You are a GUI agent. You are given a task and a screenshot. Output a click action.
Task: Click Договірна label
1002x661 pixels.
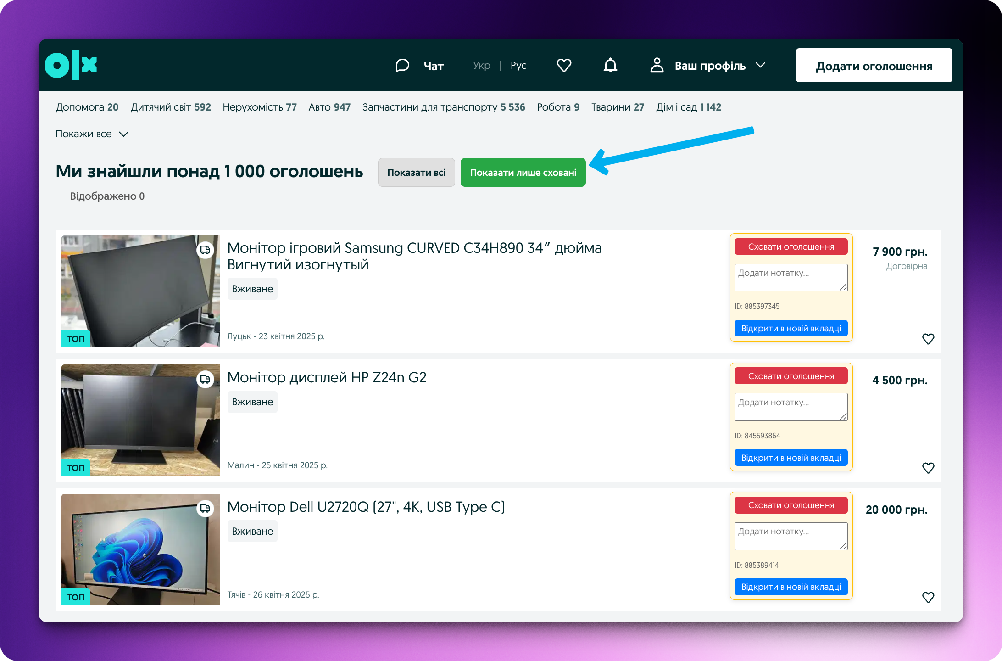tap(907, 266)
